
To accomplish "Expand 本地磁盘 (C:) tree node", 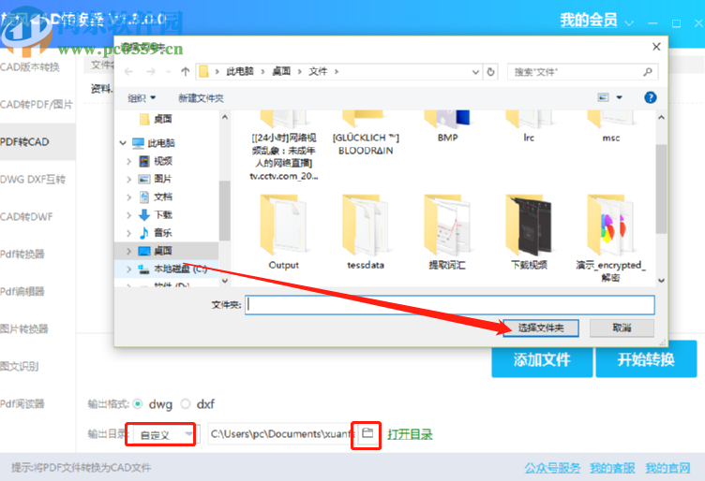I will [129, 269].
